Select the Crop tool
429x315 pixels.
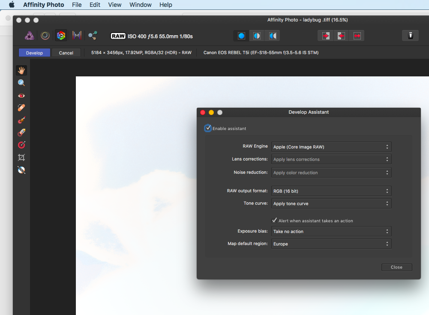[x=21, y=157]
